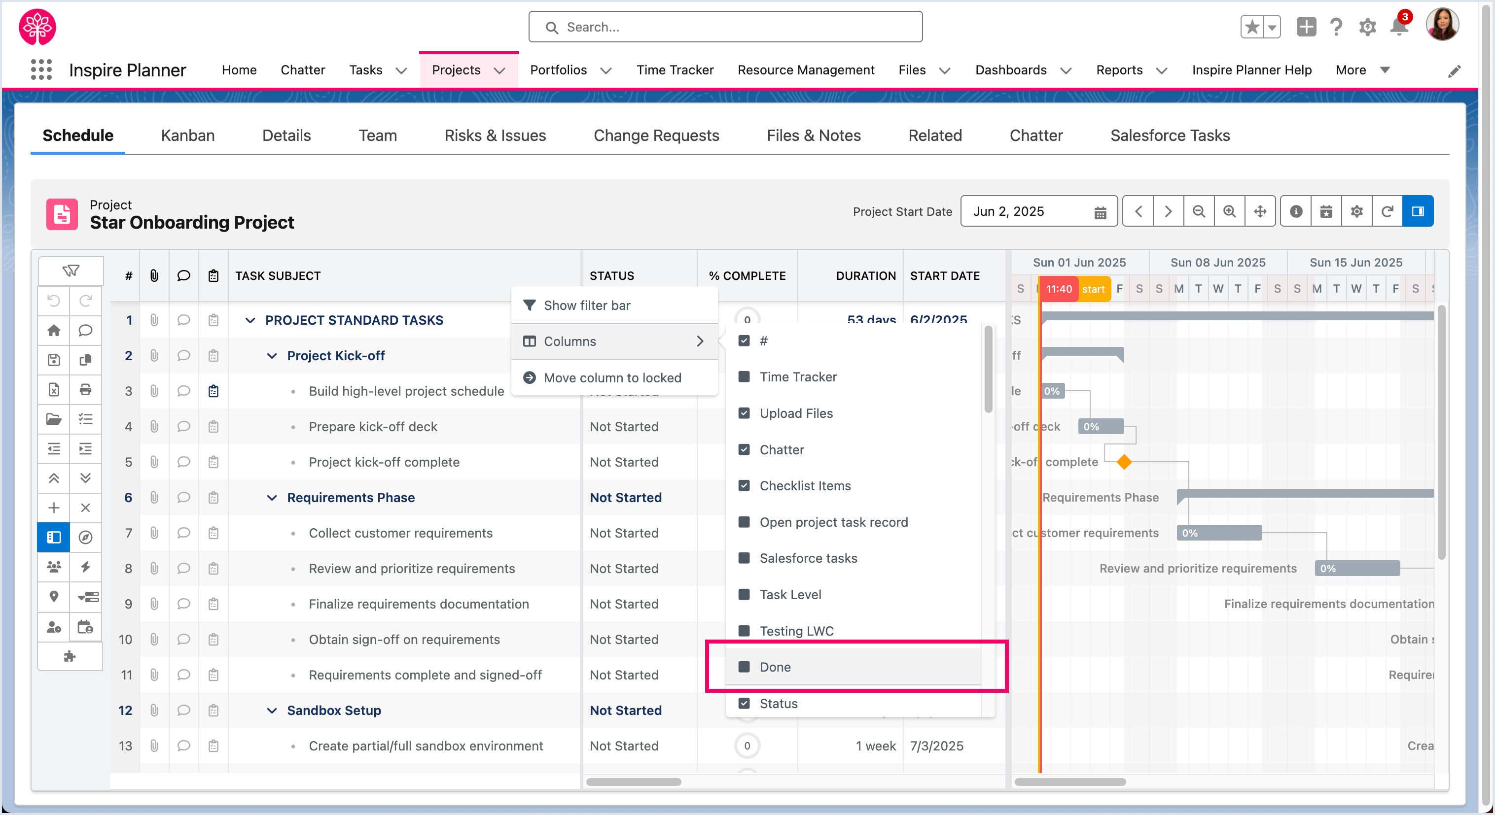This screenshot has height=815, width=1495.
Task: Uncheck the # column checkbox
Action: (x=744, y=340)
